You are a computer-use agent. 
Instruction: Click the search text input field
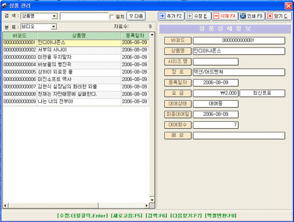[x=84, y=16]
